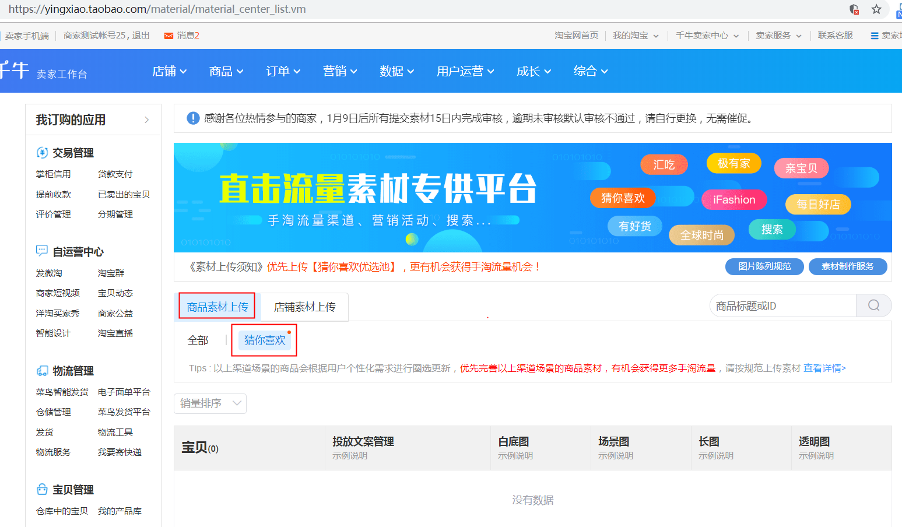Click the shield extension icon in address bar

pyautogui.click(x=854, y=9)
